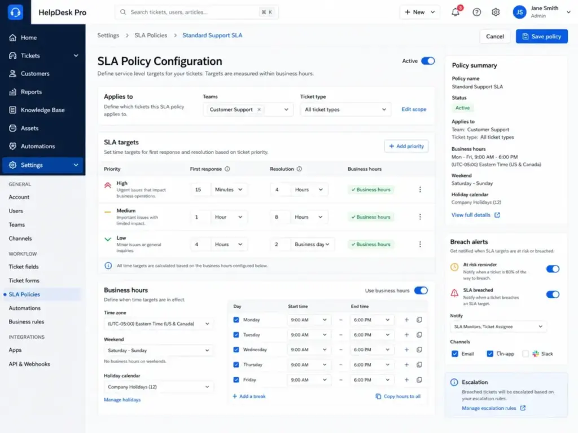The width and height of the screenshot is (578, 433).
Task: Uncheck the Email channel checkbox
Action: coord(454,354)
